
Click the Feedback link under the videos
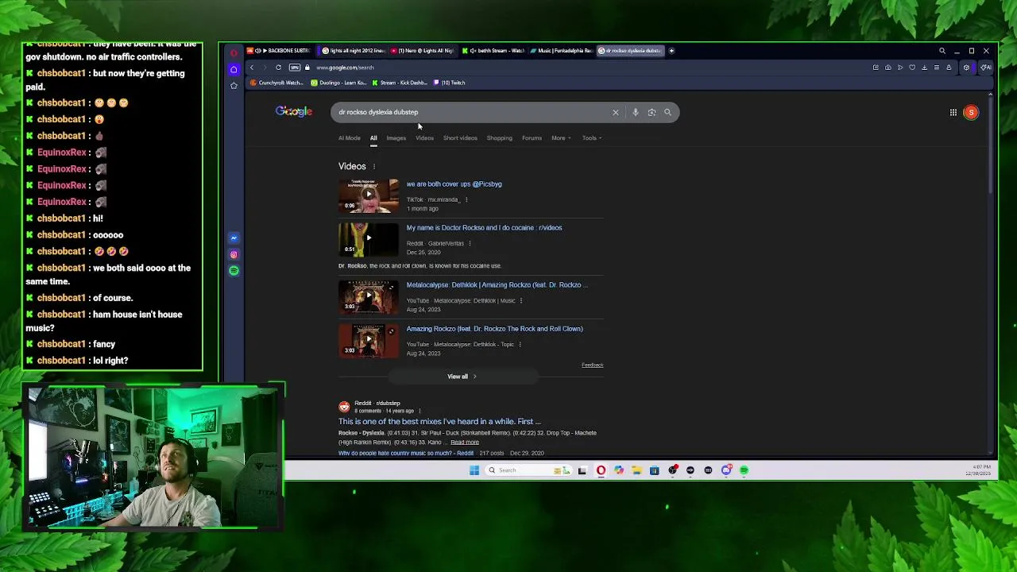pyautogui.click(x=592, y=365)
